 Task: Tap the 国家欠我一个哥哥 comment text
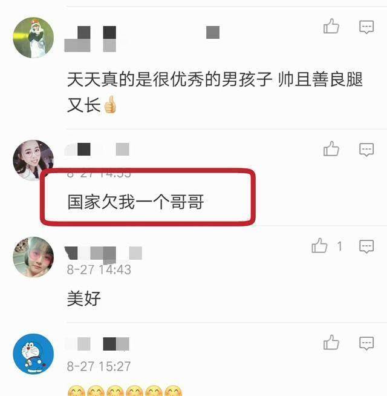click(135, 202)
